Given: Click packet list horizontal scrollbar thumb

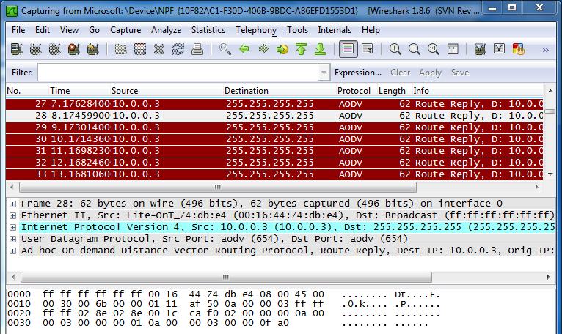Looking at the screenshot, I should tap(218, 187).
